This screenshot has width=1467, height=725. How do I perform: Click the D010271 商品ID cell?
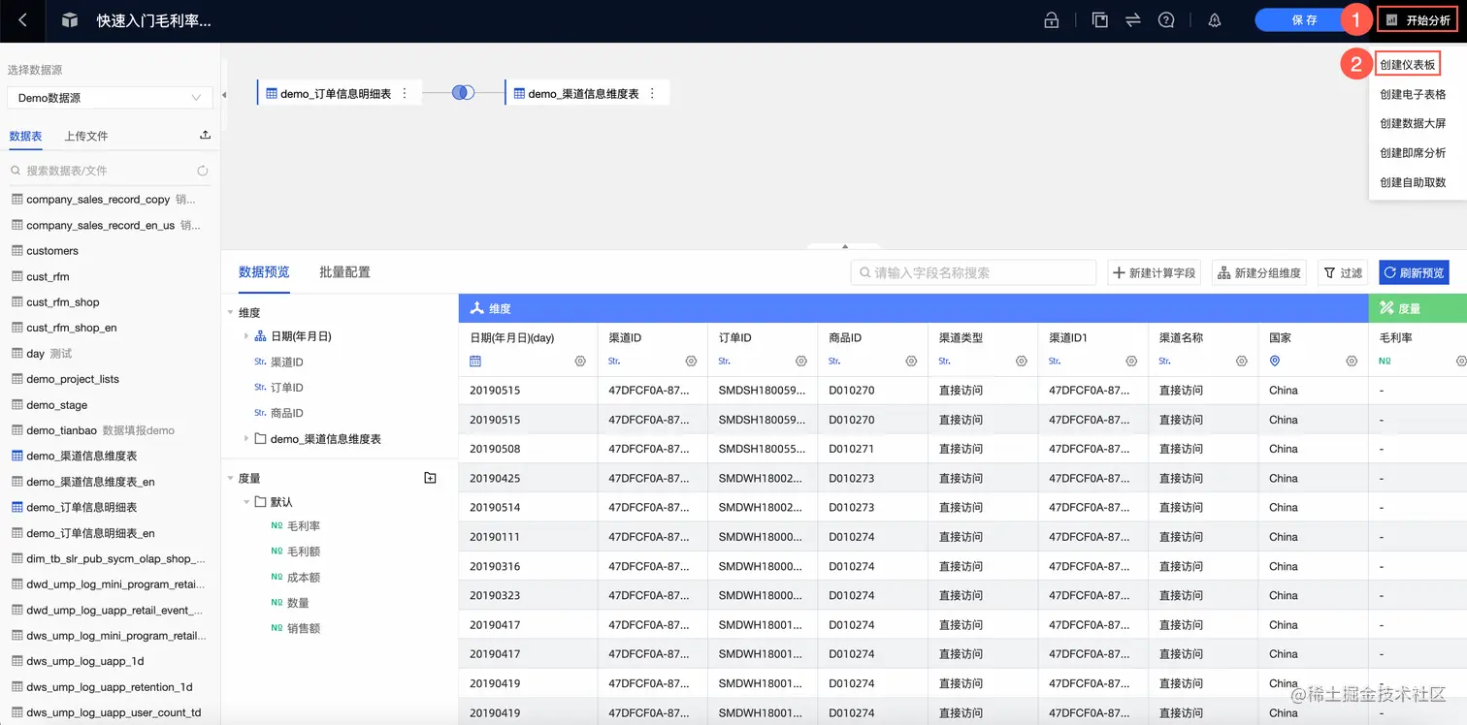872,449
